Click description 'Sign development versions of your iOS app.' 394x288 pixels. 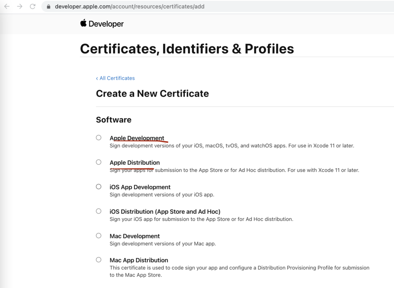(x=162, y=195)
